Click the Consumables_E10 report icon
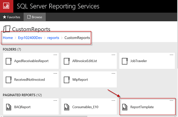This screenshot has height=117, width=178. (67, 107)
